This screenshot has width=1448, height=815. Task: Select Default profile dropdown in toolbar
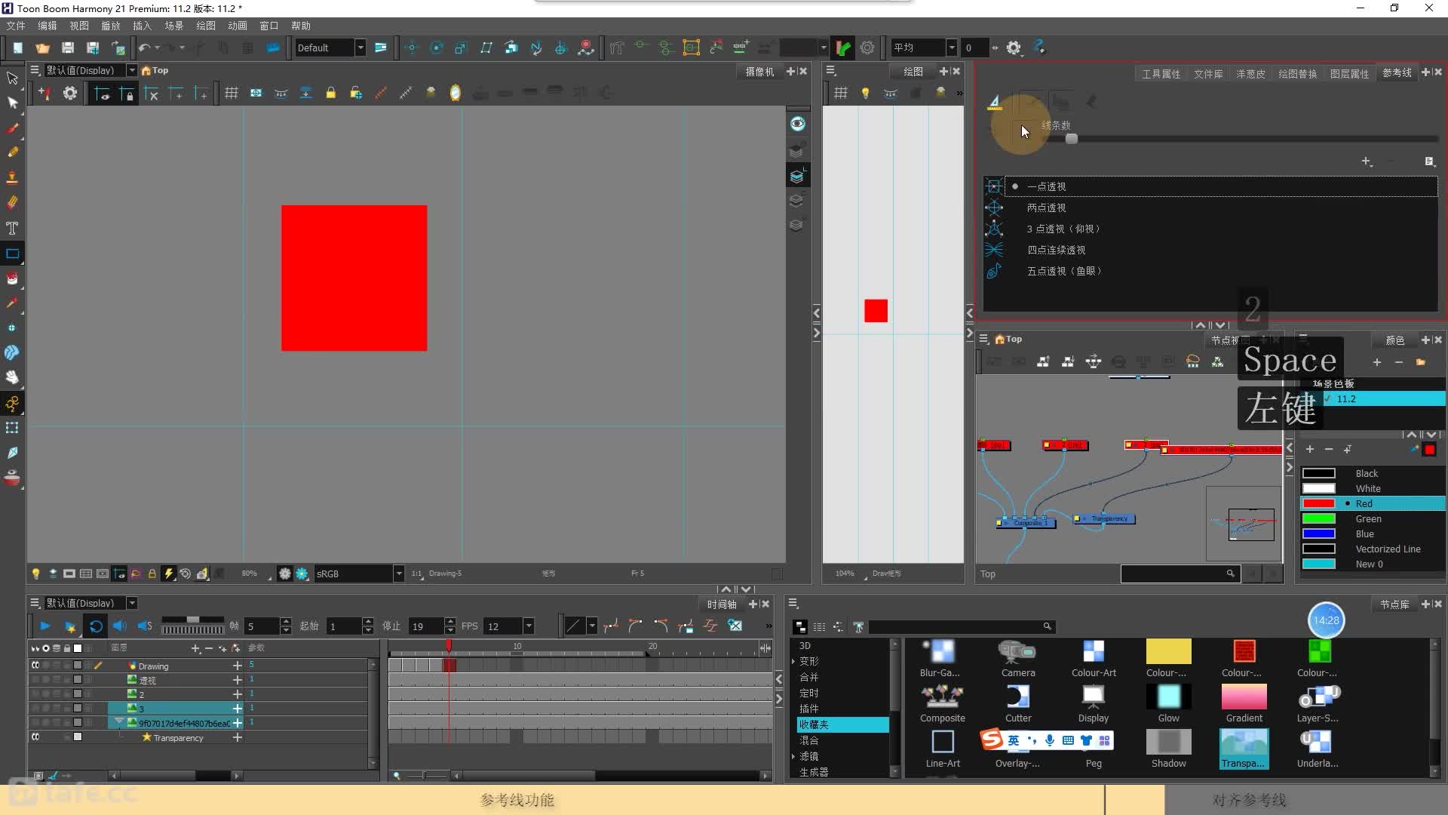click(329, 47)
